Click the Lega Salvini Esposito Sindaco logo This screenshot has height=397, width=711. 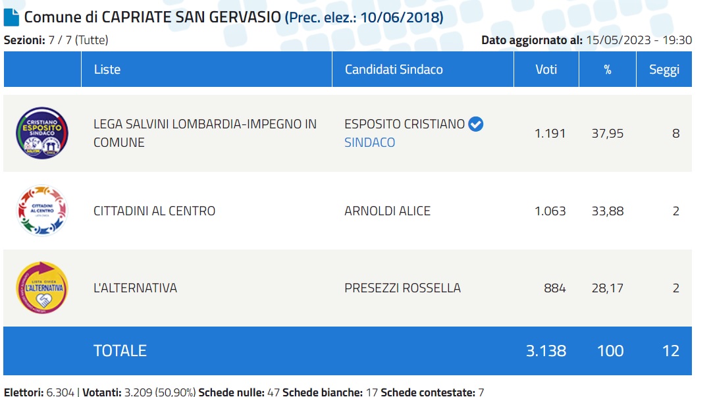click(41, 134)
